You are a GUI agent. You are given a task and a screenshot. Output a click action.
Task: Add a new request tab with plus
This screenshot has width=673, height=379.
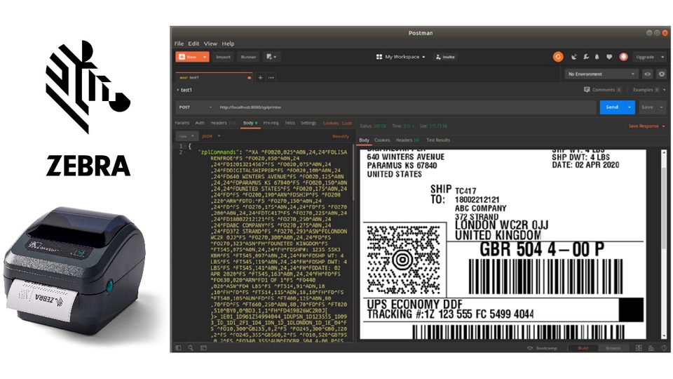260,78
